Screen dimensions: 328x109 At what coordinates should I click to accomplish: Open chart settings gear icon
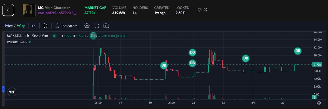[87, 26]
